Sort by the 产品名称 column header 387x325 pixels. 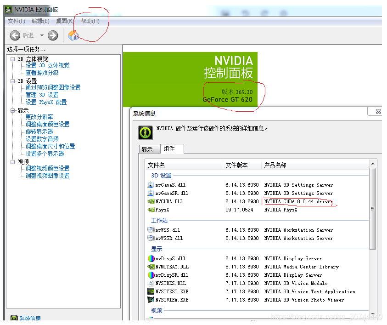point(315,165)
